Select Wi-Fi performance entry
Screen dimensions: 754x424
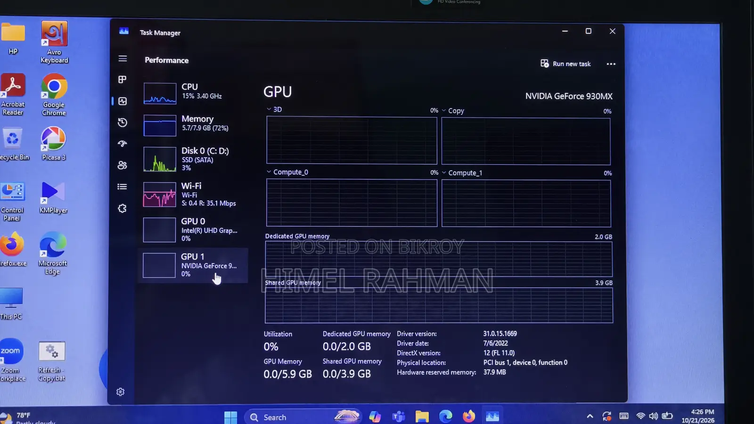point(193,194)
